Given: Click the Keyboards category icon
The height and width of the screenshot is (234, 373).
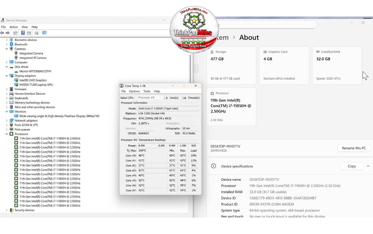Looking at the screenshot, I should coord(11,98).
